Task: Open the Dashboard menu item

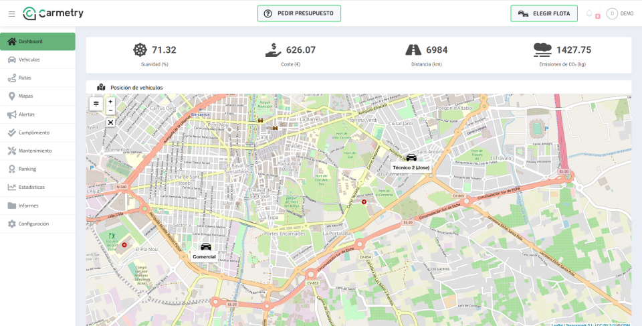Action: [37, 42]
